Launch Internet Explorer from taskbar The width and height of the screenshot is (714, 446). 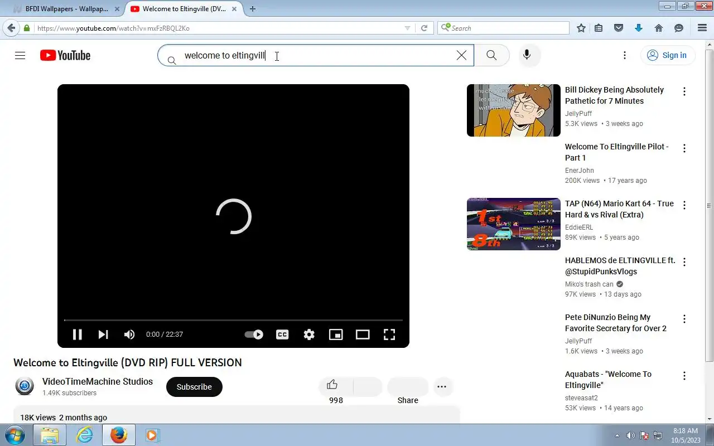click(x=84, y=435)
